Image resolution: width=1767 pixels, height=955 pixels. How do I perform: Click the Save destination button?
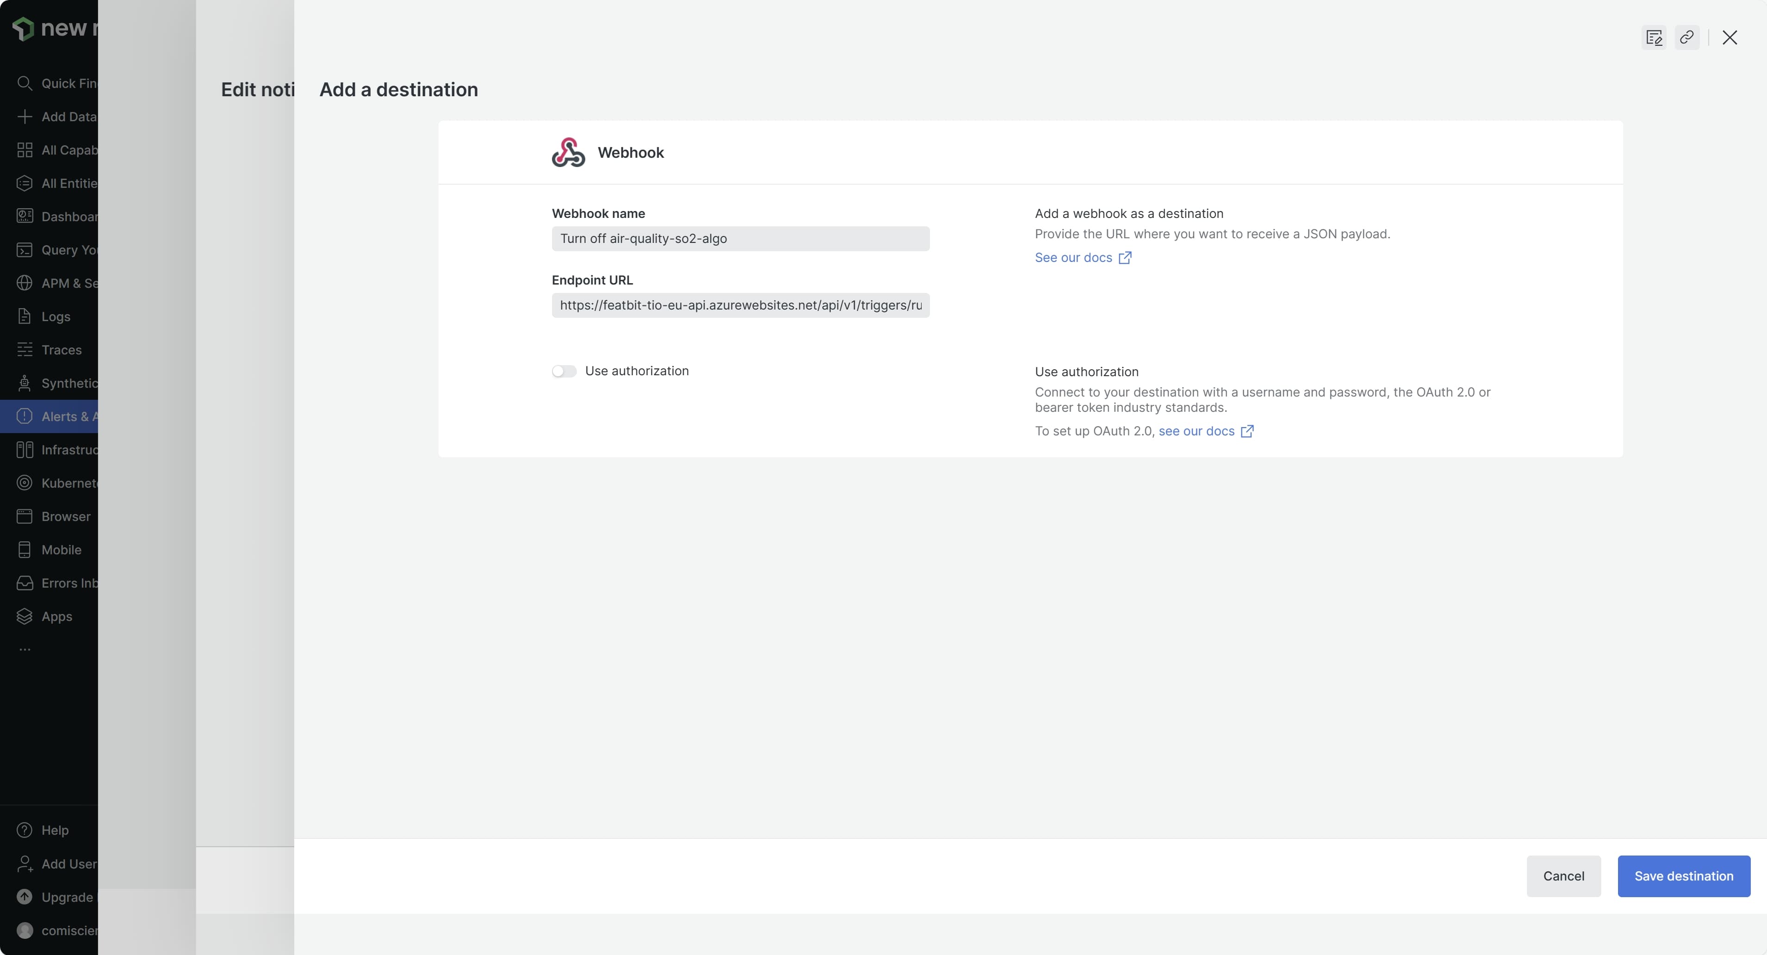pyautogui.click(x=1683, y=876)
